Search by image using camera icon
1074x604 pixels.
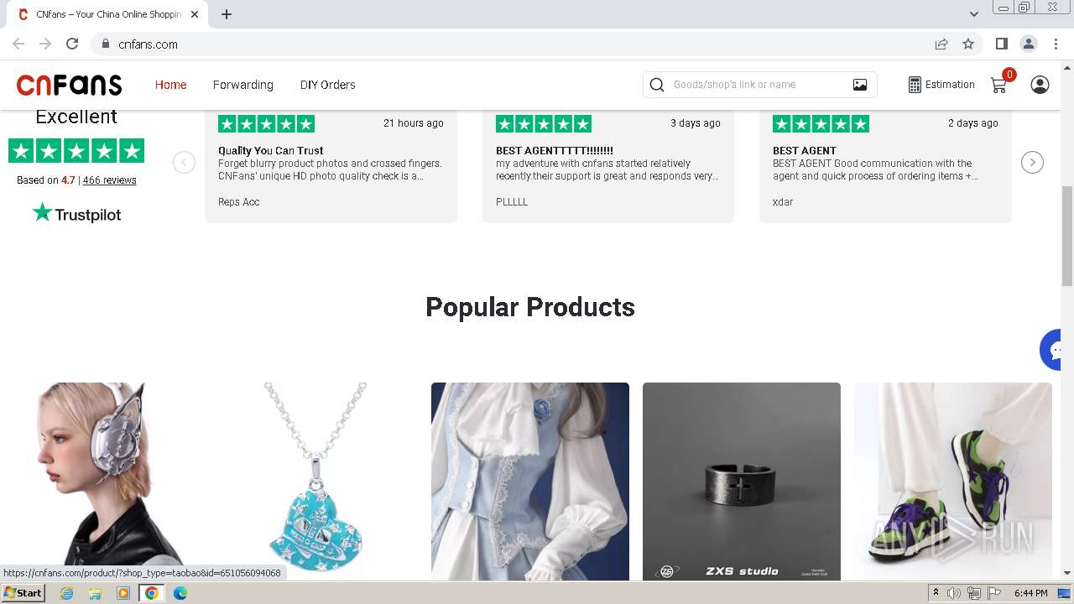tap(860, 85)
